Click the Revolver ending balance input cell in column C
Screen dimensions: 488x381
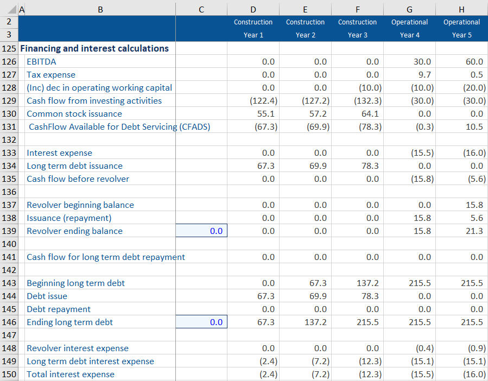click(201, 231)
